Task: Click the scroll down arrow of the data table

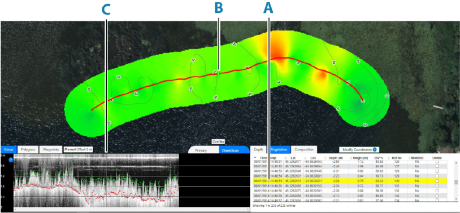Action: (x=456, y=199)
